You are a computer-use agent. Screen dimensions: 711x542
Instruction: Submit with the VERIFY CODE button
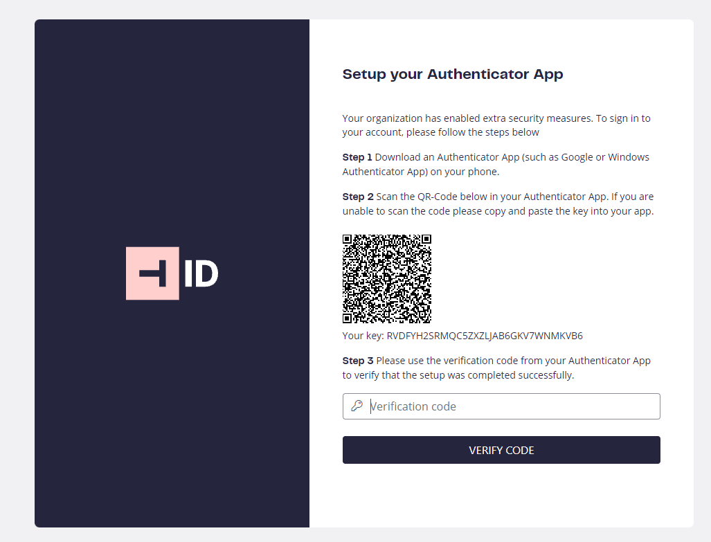pyautogui.click(x=501, y=450)
